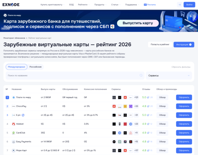Click the Netflix service icon in Easy Payments row
Viewport: 198px width, 155px height.
coord(131,142)
